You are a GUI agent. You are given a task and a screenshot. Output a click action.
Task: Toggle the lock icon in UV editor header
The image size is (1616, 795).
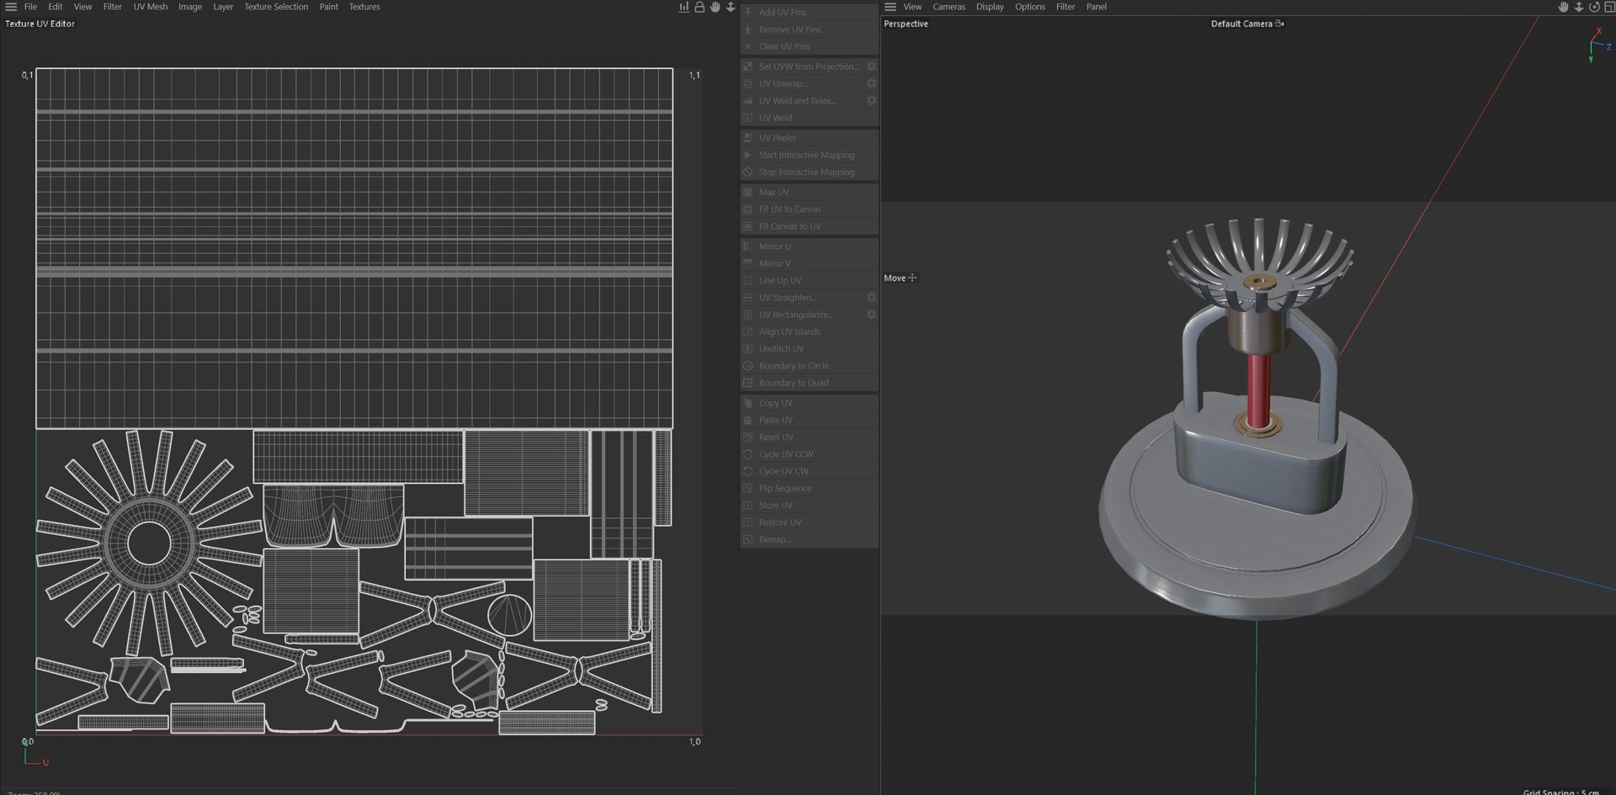[x=699, y=7]
